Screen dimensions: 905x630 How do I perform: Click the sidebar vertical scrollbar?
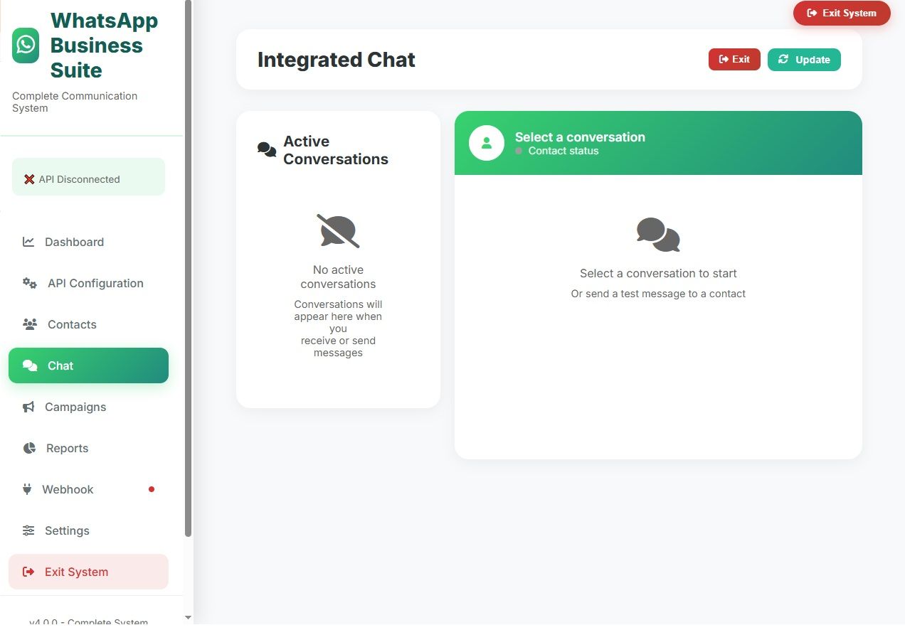point(188,270)
